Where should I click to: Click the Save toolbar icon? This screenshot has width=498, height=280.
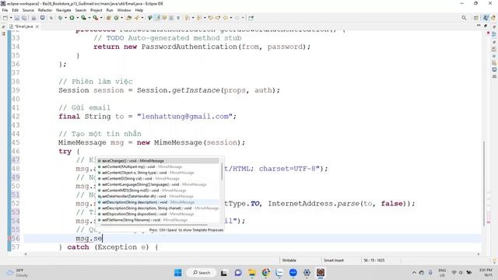pyautogui.click(x=17, y=18)
